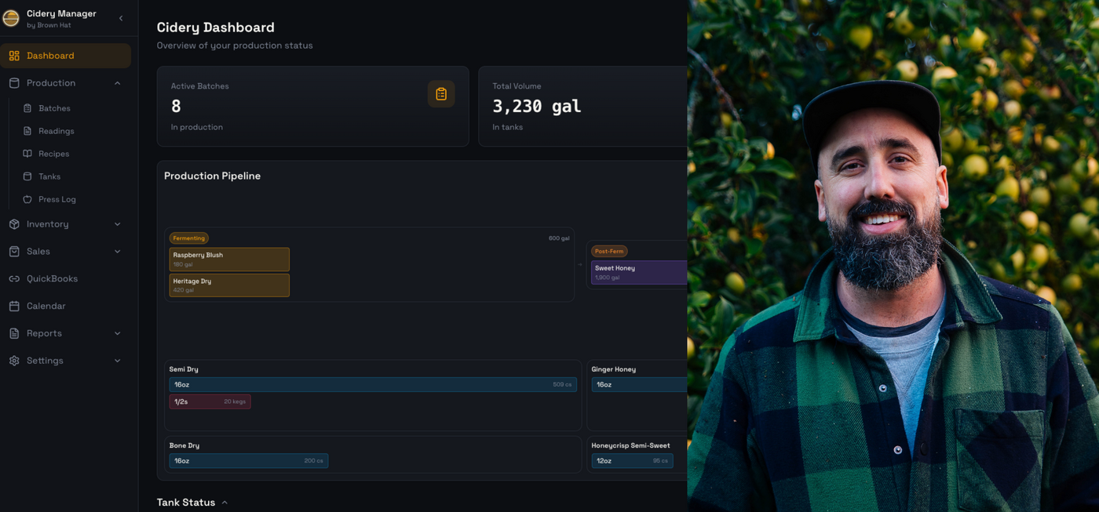The image size is (1099, 512).
Task: Collapse the sidebar with the arrow
Action: click(x=121, y=18)
